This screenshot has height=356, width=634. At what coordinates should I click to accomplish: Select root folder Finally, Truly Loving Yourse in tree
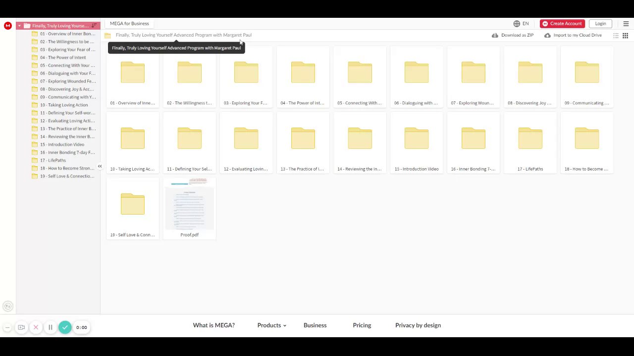[58, 26]
